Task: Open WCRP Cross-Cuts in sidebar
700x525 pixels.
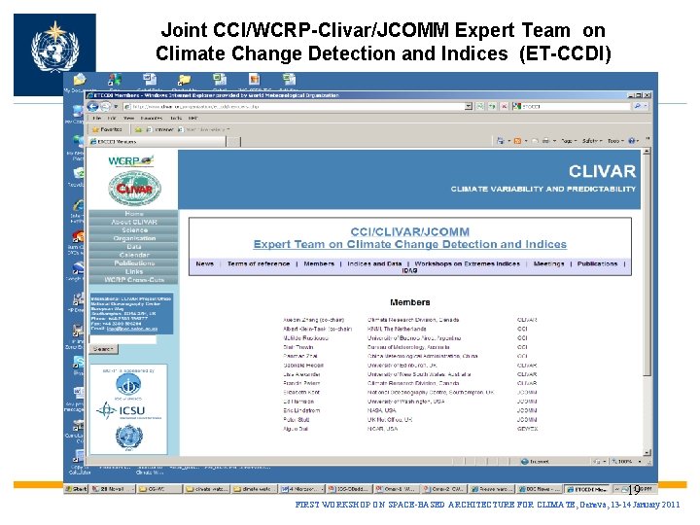Action: (x=133, y=280)
